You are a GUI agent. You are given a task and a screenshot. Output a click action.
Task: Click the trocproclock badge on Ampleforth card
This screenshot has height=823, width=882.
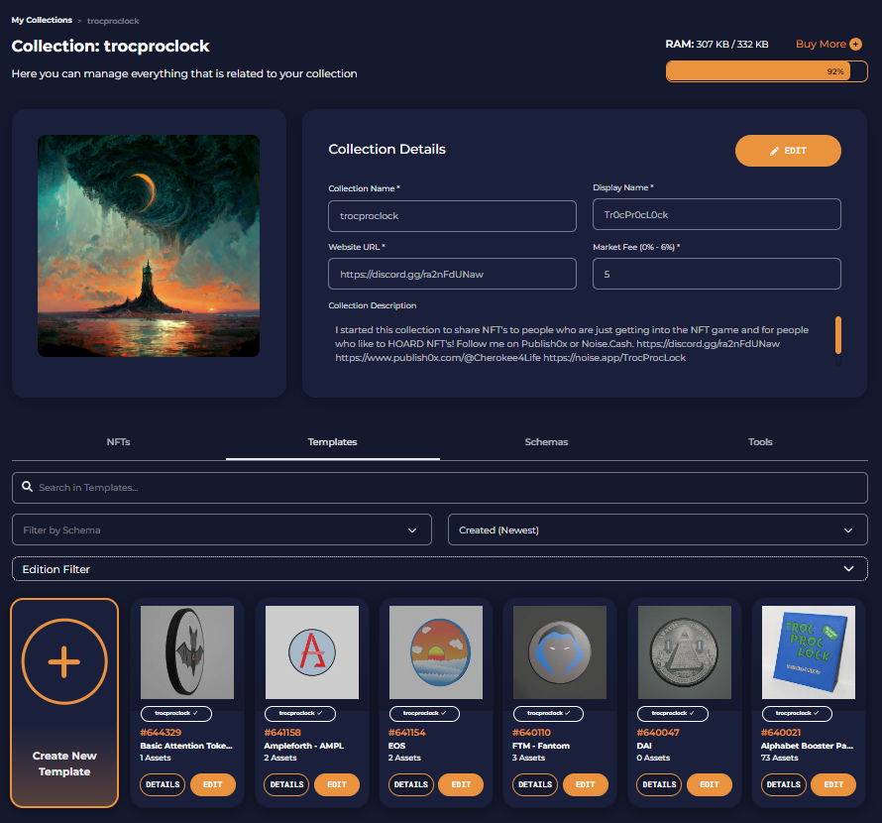pyautogui.click(x=300, y=713)
